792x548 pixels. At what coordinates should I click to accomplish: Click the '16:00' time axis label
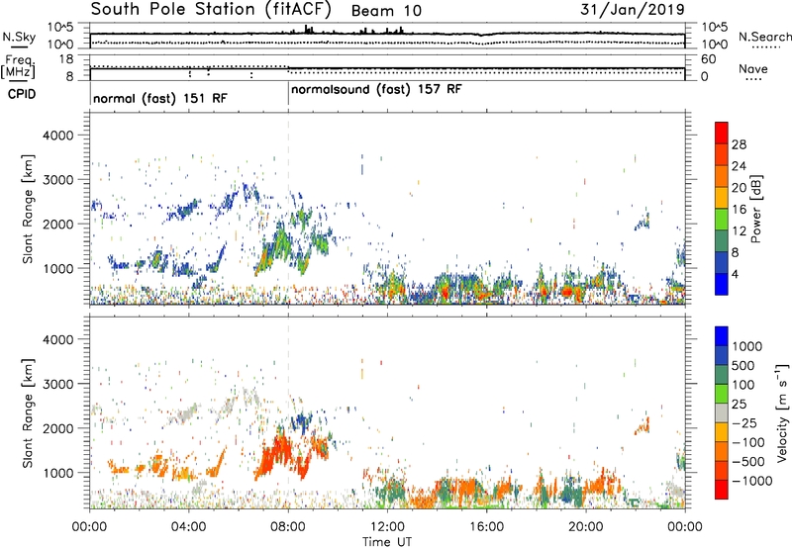486,527
